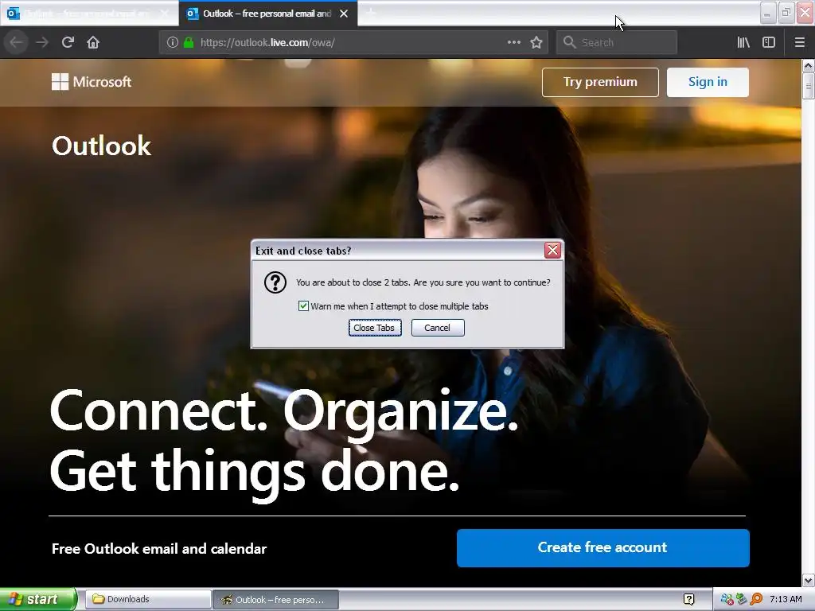Close the active Outlook tab
The width and height of the screenshot is (815, 611).
point(344,14)
